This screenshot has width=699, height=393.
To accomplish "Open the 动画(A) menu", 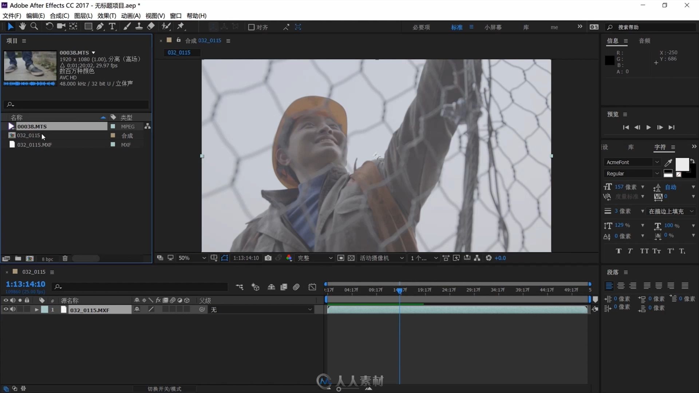I will (x=131, y=16).
